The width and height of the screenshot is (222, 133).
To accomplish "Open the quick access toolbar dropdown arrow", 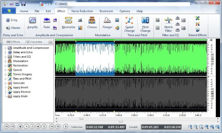I will point(51,4).
